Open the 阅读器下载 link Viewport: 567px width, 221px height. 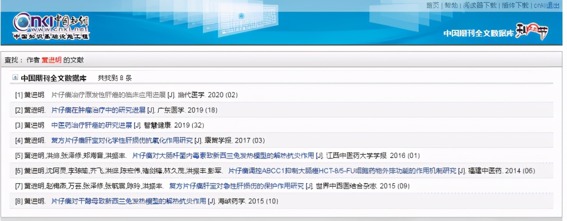[480, 5]
